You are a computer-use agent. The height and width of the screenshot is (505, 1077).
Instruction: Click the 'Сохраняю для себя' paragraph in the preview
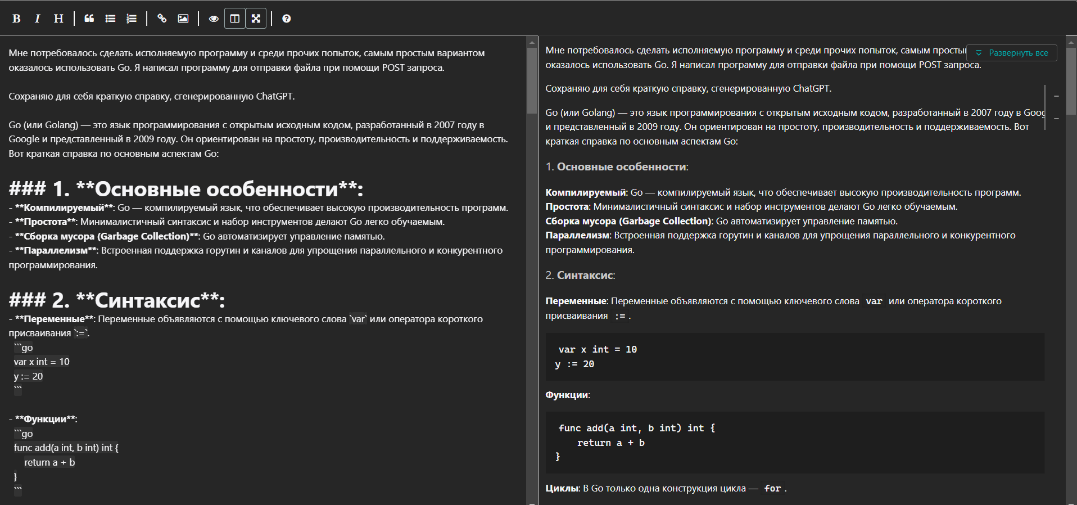point(688,88)
